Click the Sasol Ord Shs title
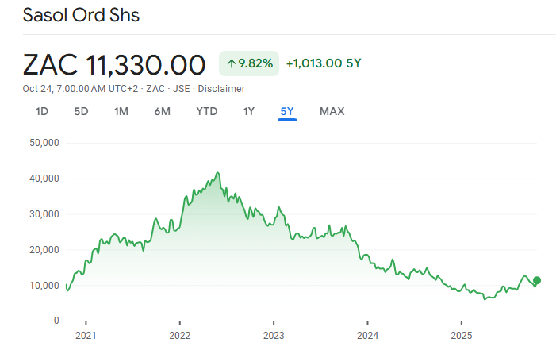The height and width of the screenshot is (350, 556). tap(81, 15)
